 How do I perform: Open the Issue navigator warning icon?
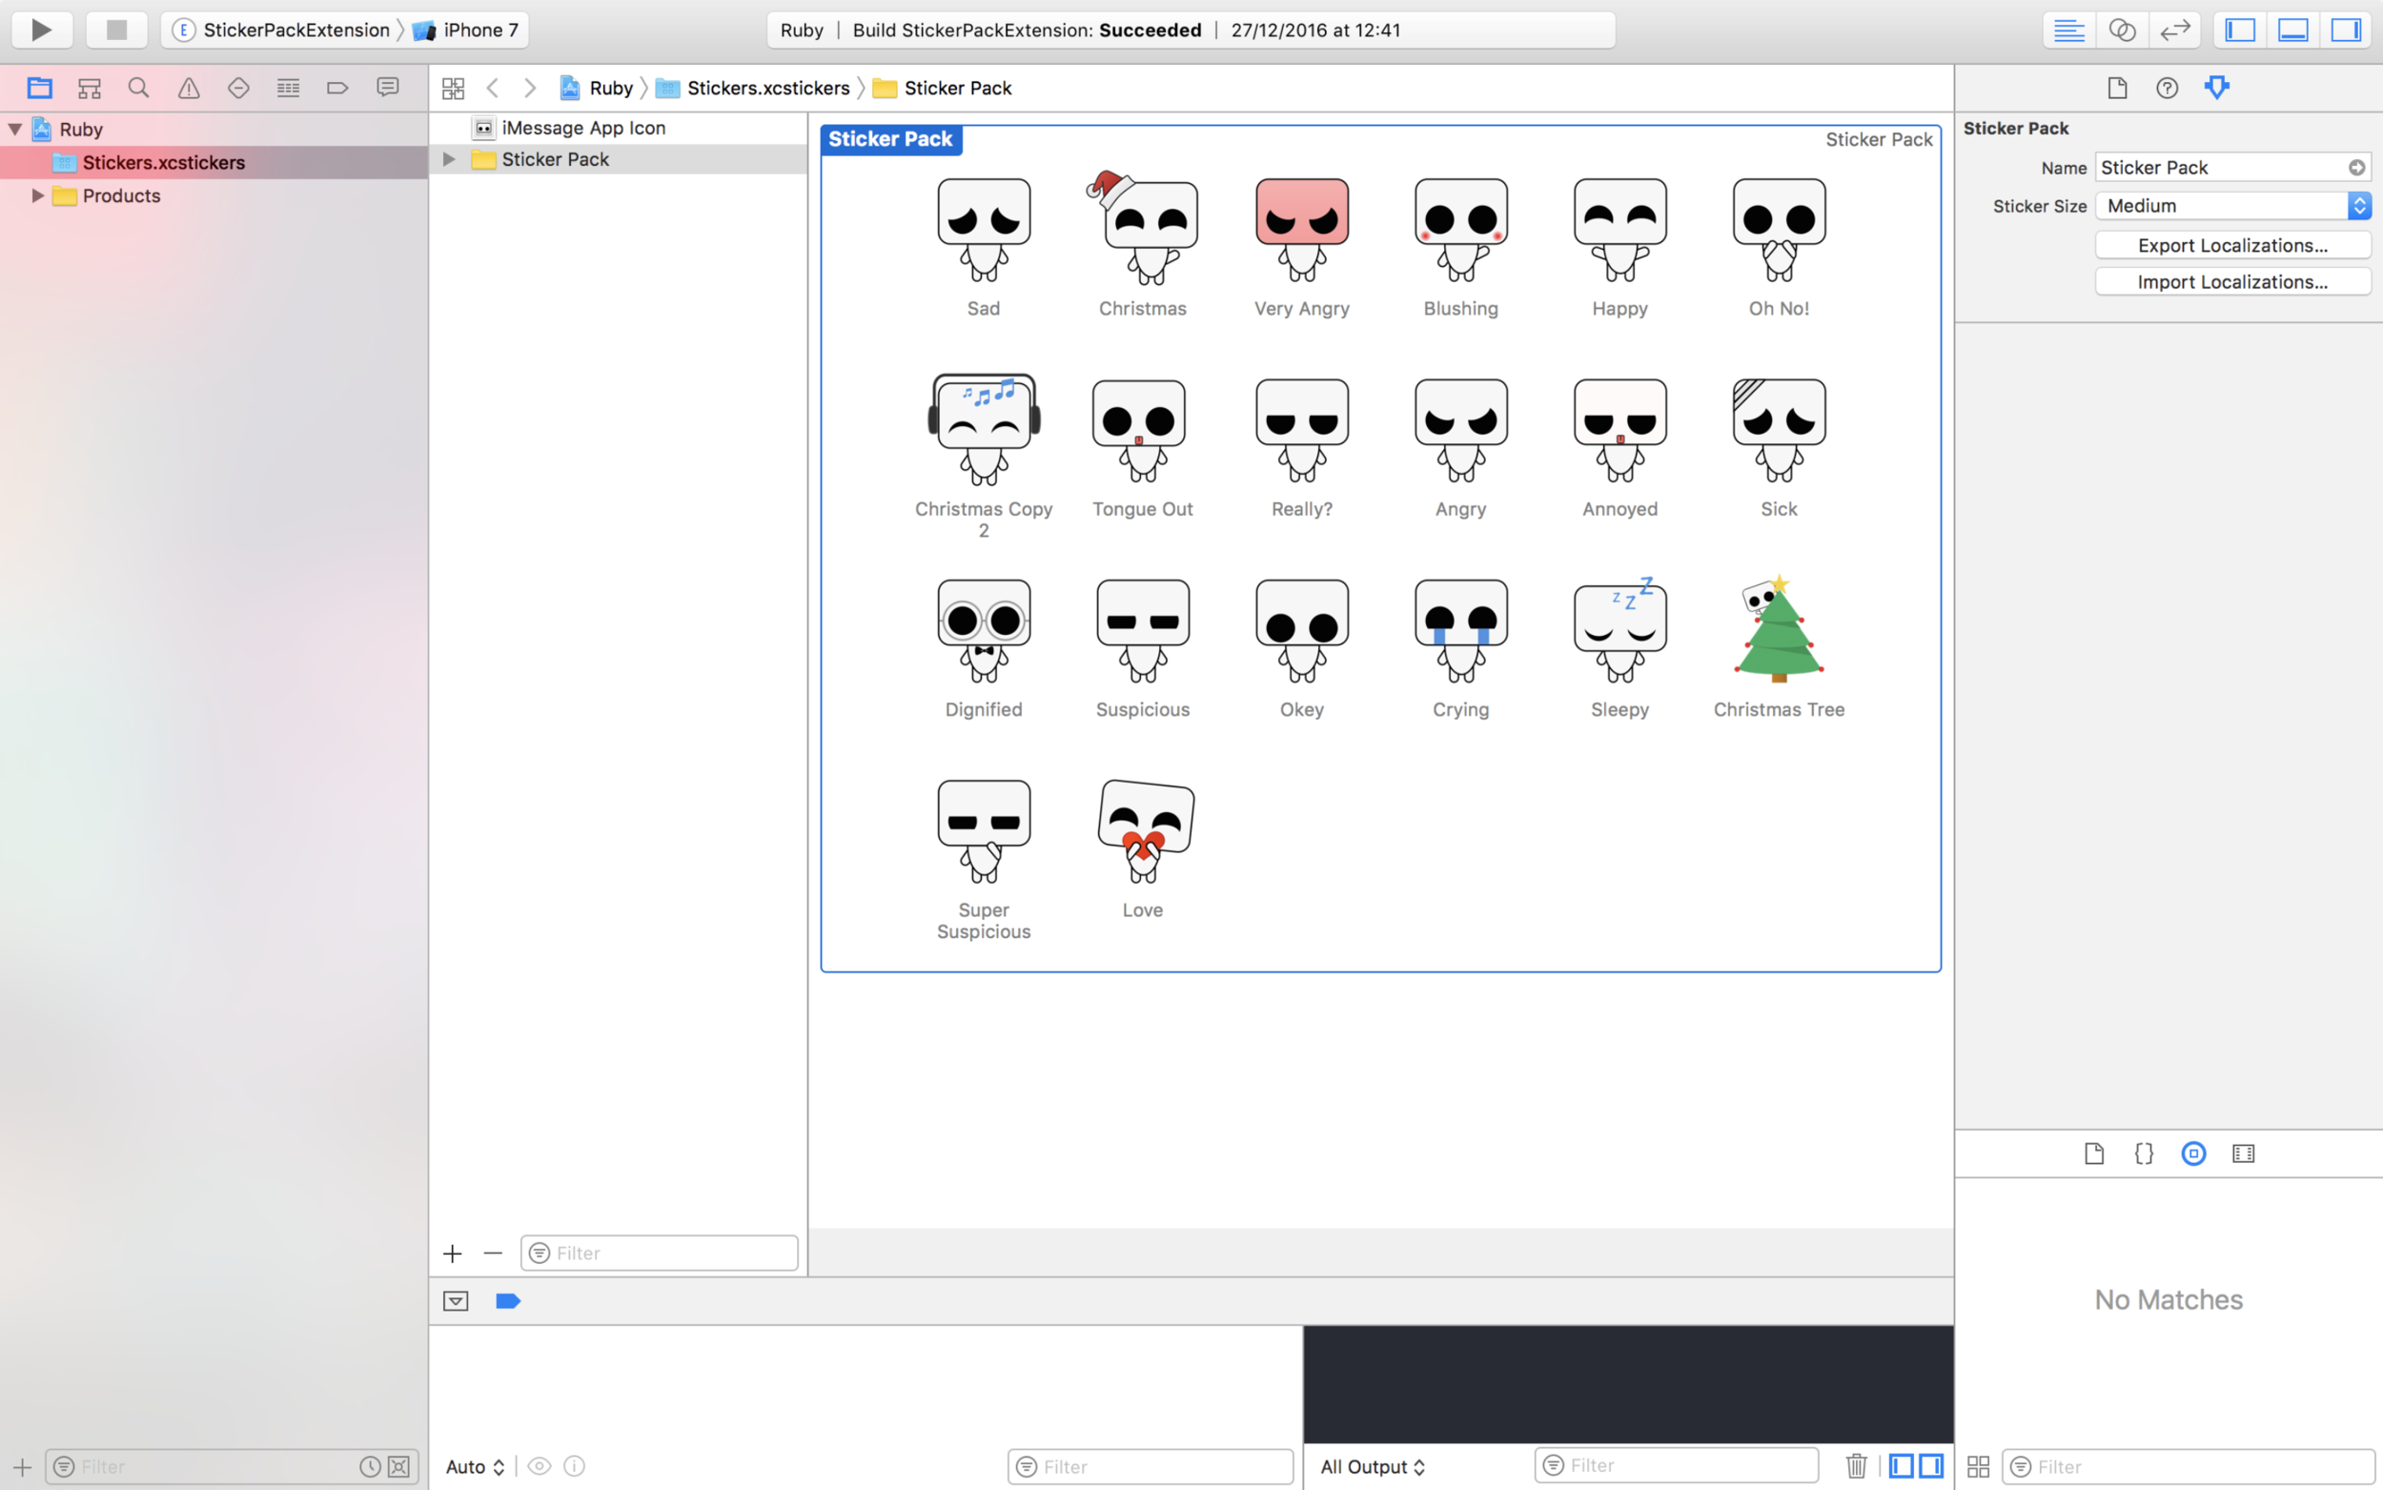tap(188, 88)
